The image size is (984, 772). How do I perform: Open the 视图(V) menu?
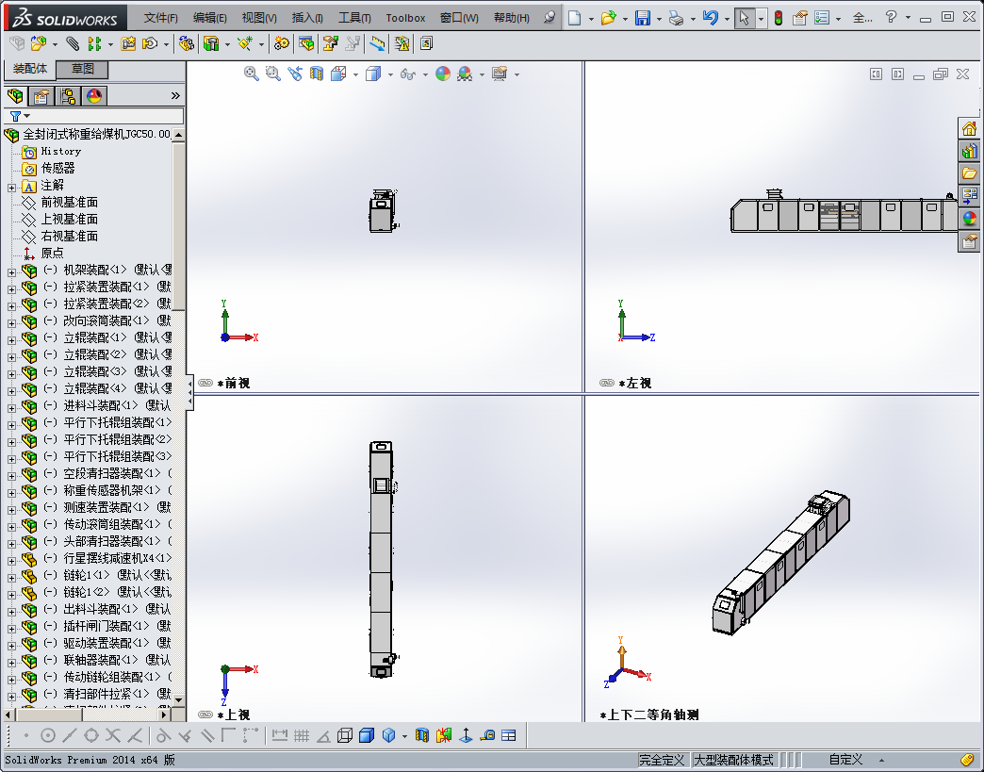[259, 18]
